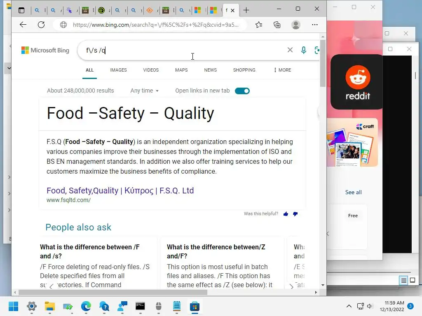
Task: Select list view icon in background window
Action: tap(404, 281)
